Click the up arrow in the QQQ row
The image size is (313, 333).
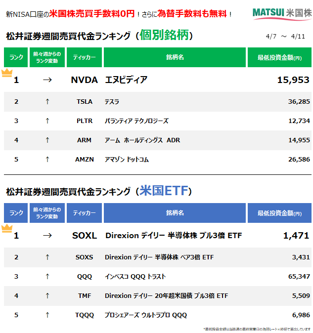[47, 277]
